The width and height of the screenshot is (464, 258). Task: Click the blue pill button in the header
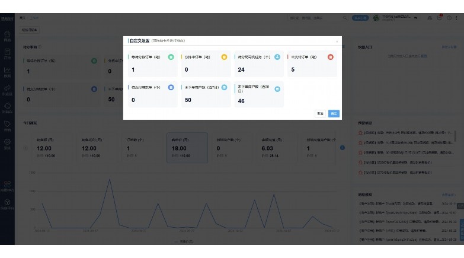[360, 18]
